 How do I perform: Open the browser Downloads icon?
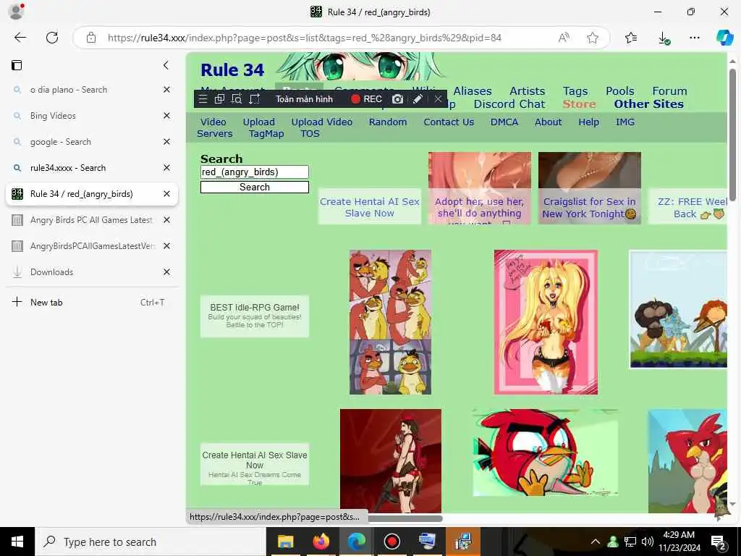point(664,38)
